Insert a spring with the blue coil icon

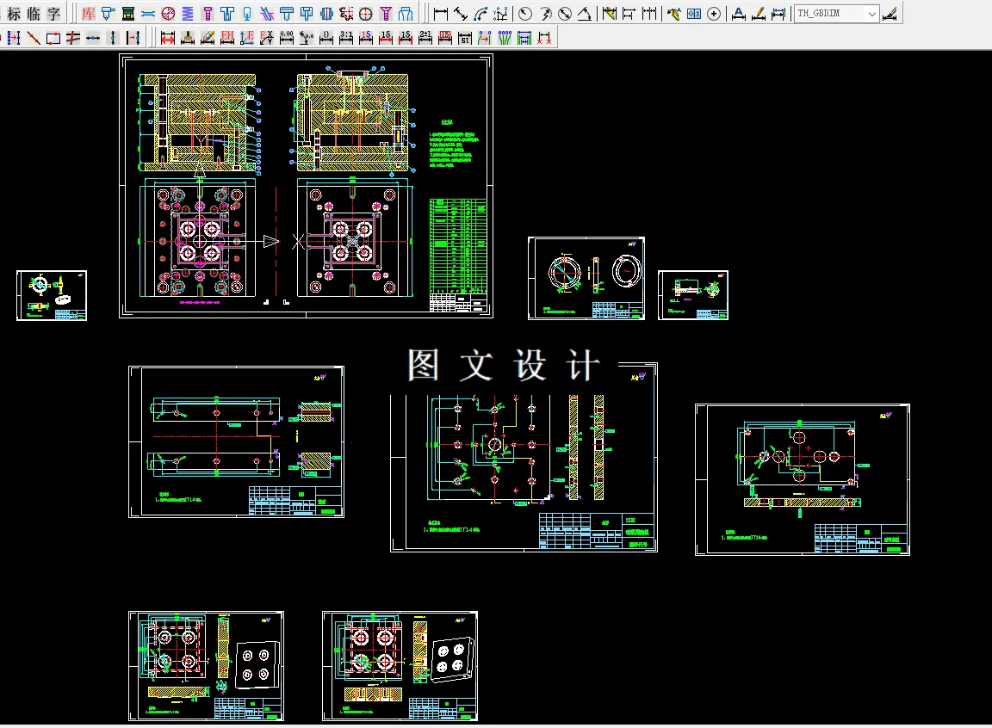(x=188, y=13)
